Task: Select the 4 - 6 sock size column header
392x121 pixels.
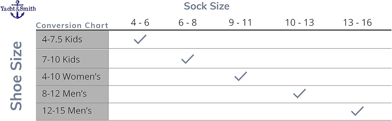Action: pos(140,23)
